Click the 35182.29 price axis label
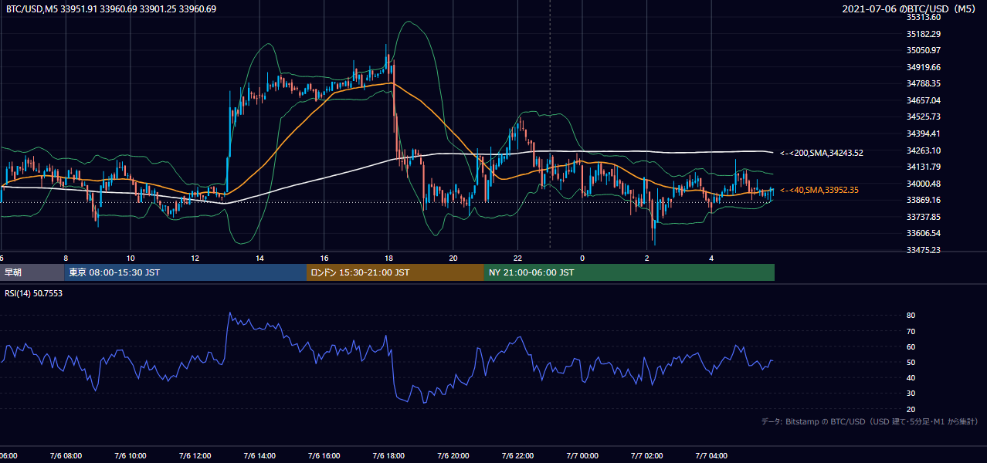The height and width of the screenshot is (463, 987). pyautogui.click(x=924, y=34)
